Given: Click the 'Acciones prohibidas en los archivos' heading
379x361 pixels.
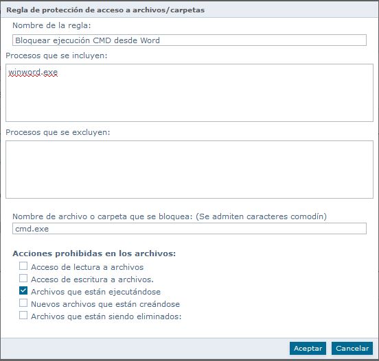Looking at the screenshot, I should click(94, 253).
